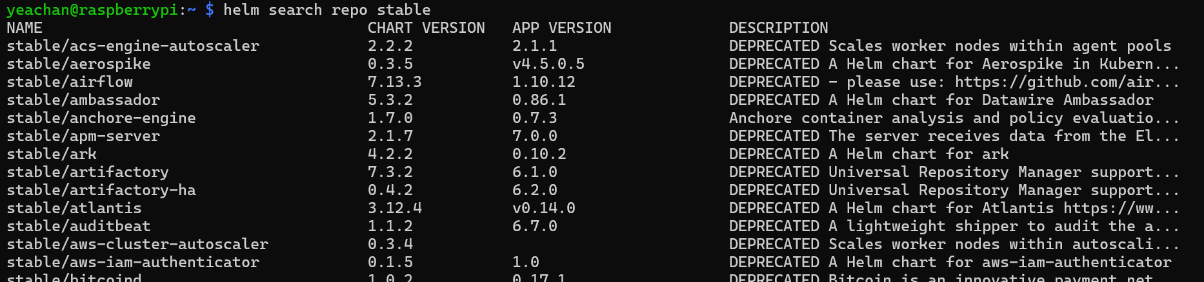This screenshot has width=1204, height=282.
Task: Click chart version 5.3.2 of ambassador
Action: pyautogui.click(x=390, y=100)
